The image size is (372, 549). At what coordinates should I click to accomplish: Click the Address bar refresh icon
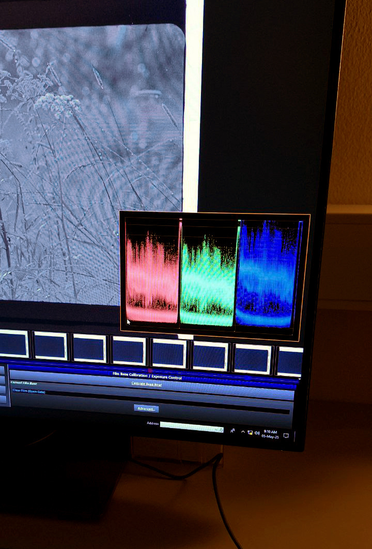click(221, 430)
